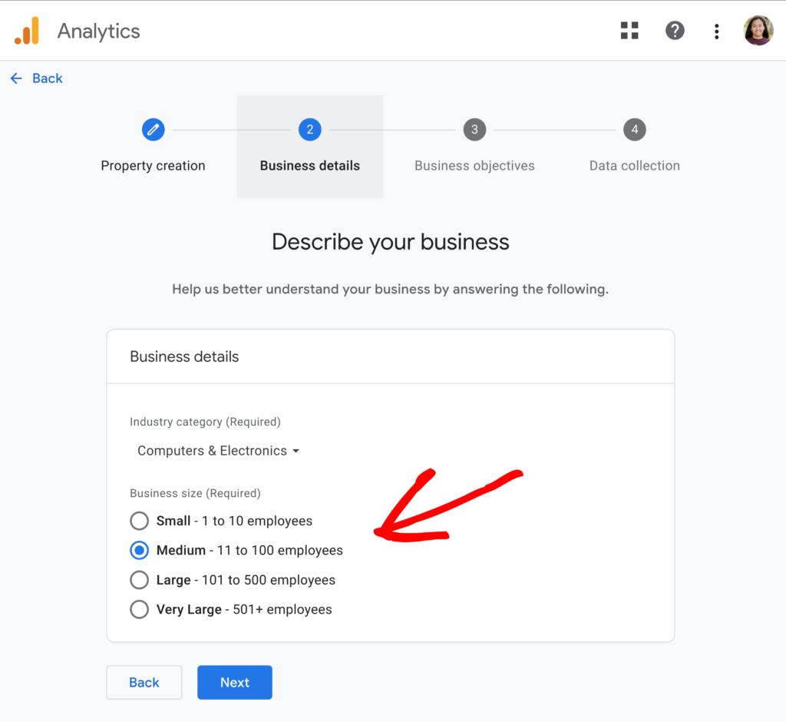Click the profile avatar picture
Image resolution: width=786 pixels, height=722 pixels.
(x=758, y=30)
